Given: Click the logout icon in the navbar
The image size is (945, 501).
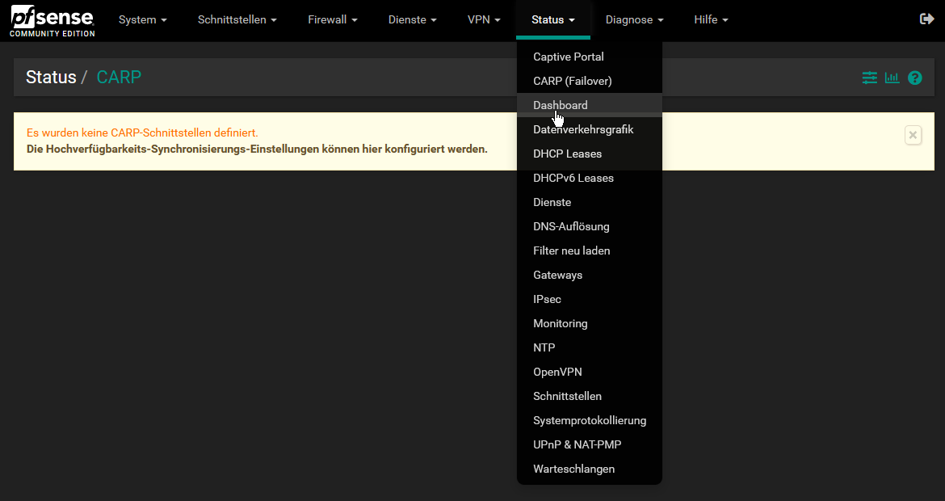Looking at the screenshot, I should 926,19.
